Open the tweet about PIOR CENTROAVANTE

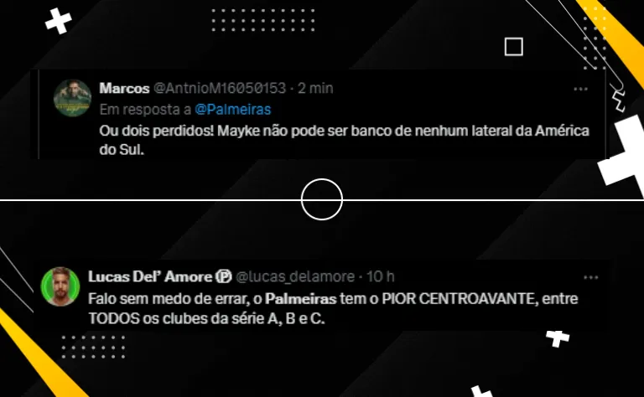(333, 308)
